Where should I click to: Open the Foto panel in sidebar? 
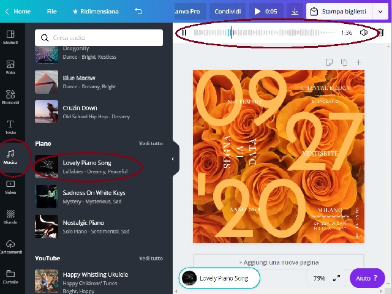tap(10, 67)
